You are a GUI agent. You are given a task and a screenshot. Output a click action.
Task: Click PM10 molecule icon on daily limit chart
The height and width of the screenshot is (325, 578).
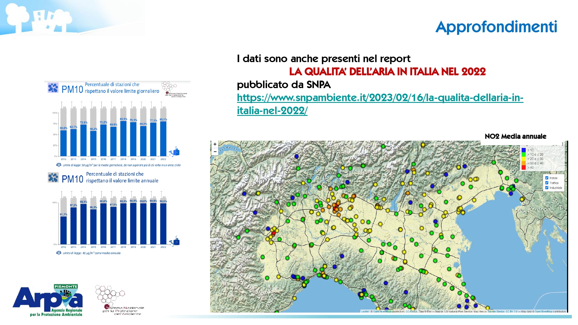(x=53, y=88)
